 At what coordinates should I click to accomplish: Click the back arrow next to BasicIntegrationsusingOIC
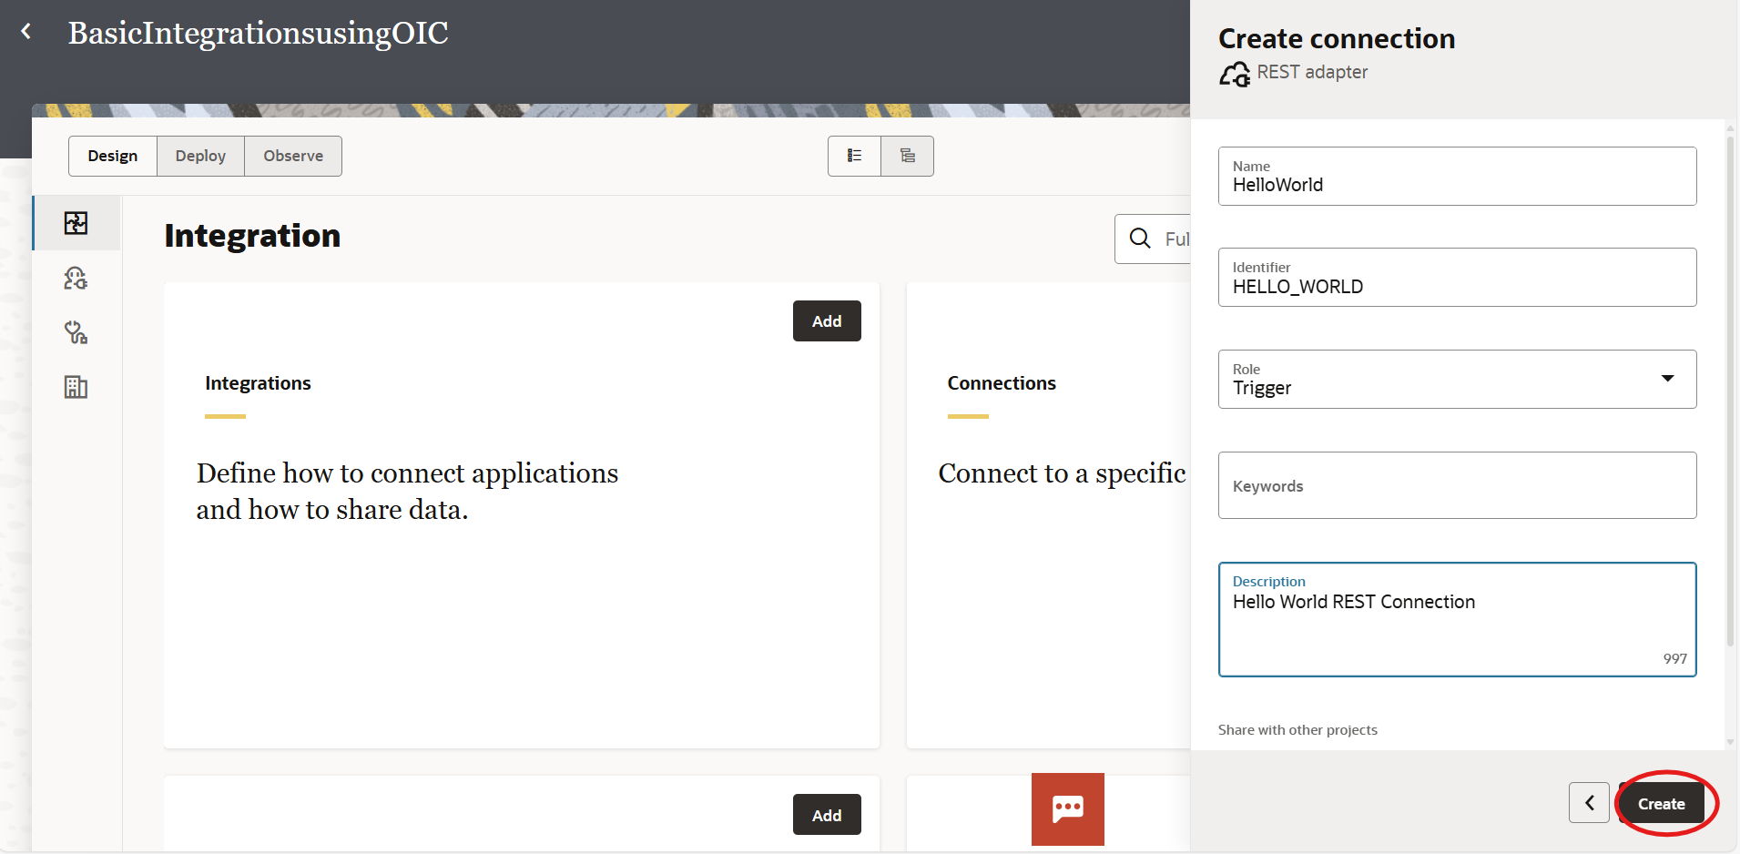(x=26, y=30)
